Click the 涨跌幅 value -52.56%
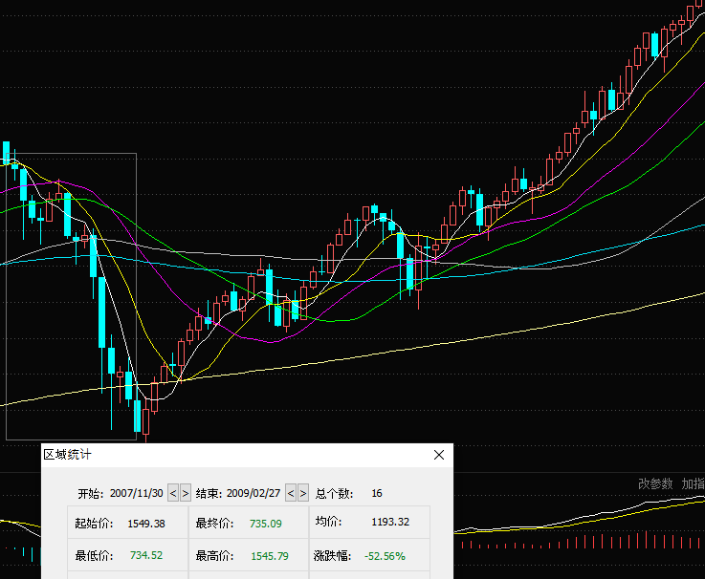The width and height of the screenshot is (705, 579). coord(386,555)
